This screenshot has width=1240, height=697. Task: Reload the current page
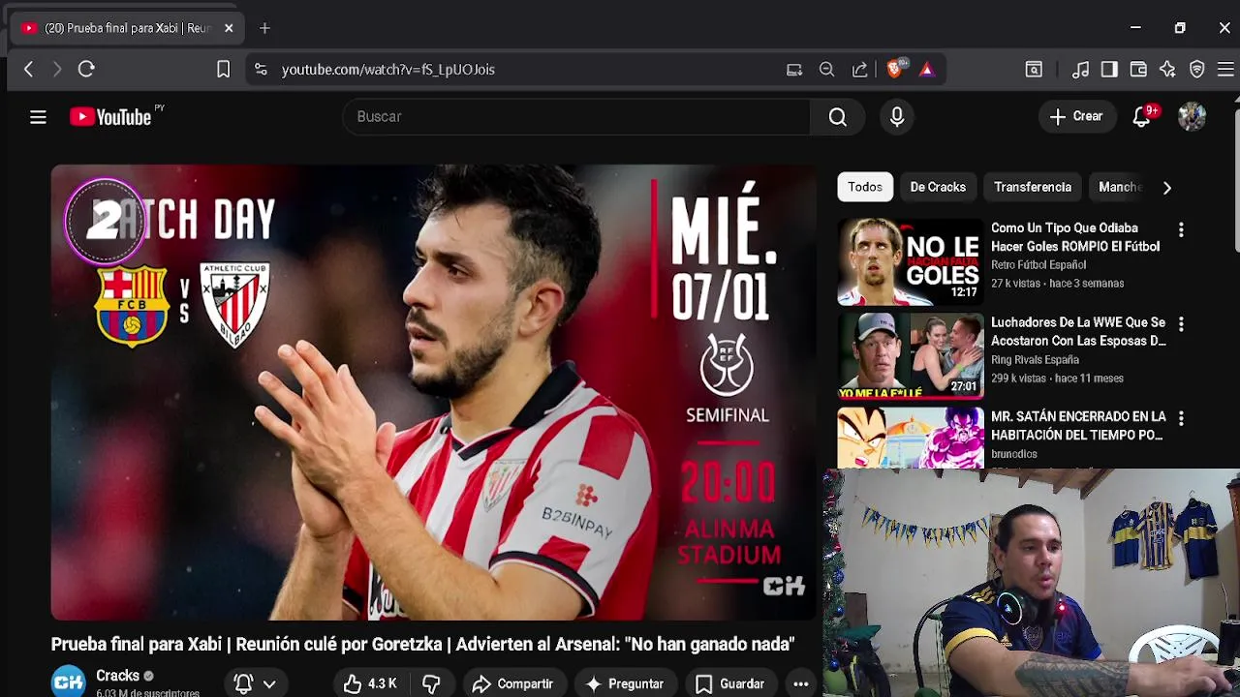coord(86,69)
